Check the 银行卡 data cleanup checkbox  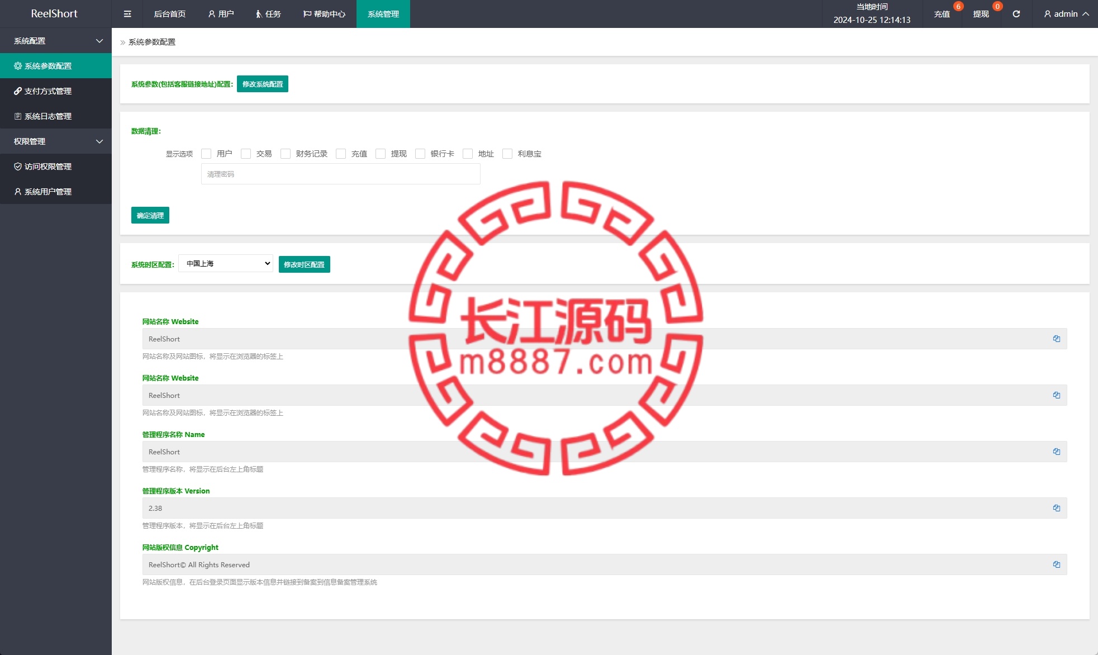(420, 154)
